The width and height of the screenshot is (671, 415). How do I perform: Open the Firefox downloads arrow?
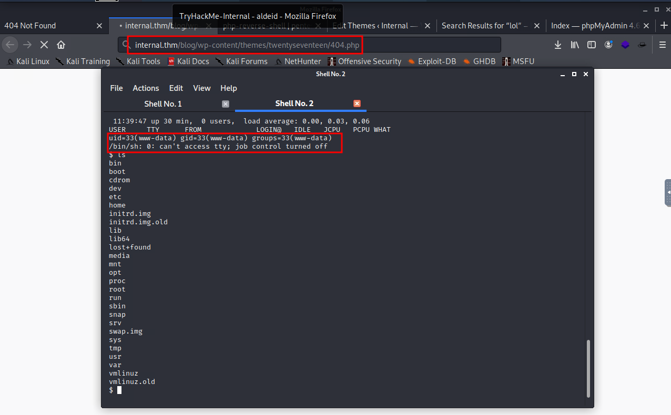[558, 45]
